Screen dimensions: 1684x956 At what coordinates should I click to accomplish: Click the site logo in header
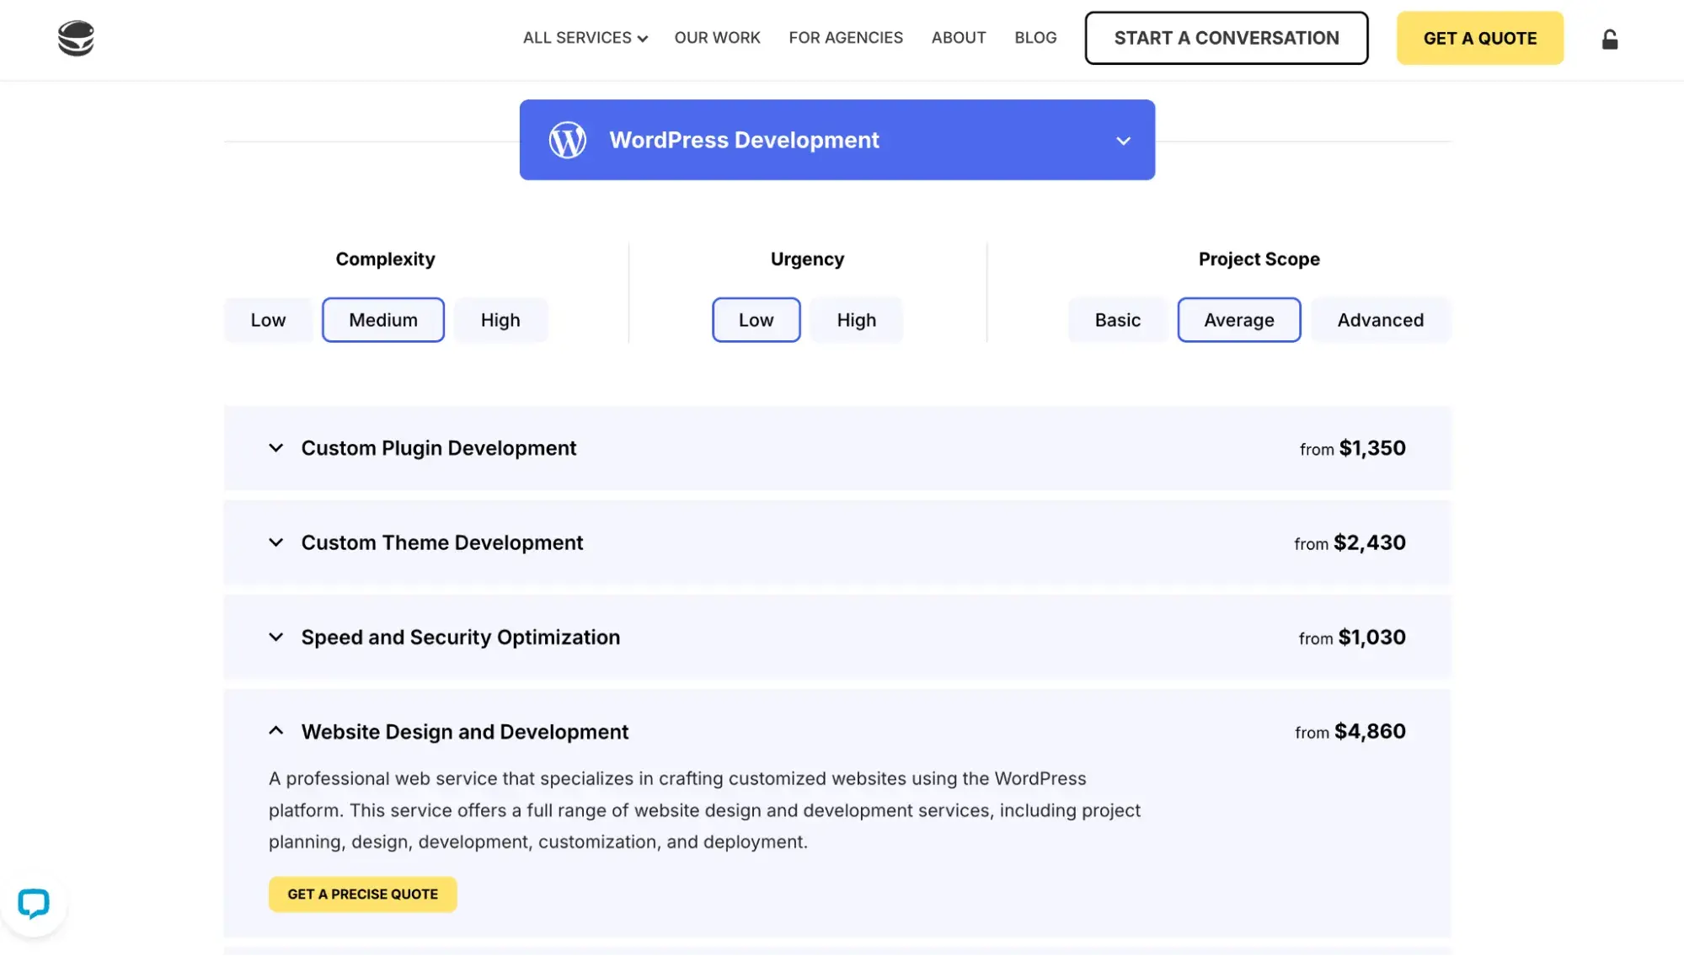point(76,39)
